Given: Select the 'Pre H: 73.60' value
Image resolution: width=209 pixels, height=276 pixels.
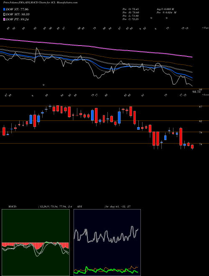Looking at the screenshot, I should coord(130,13).
